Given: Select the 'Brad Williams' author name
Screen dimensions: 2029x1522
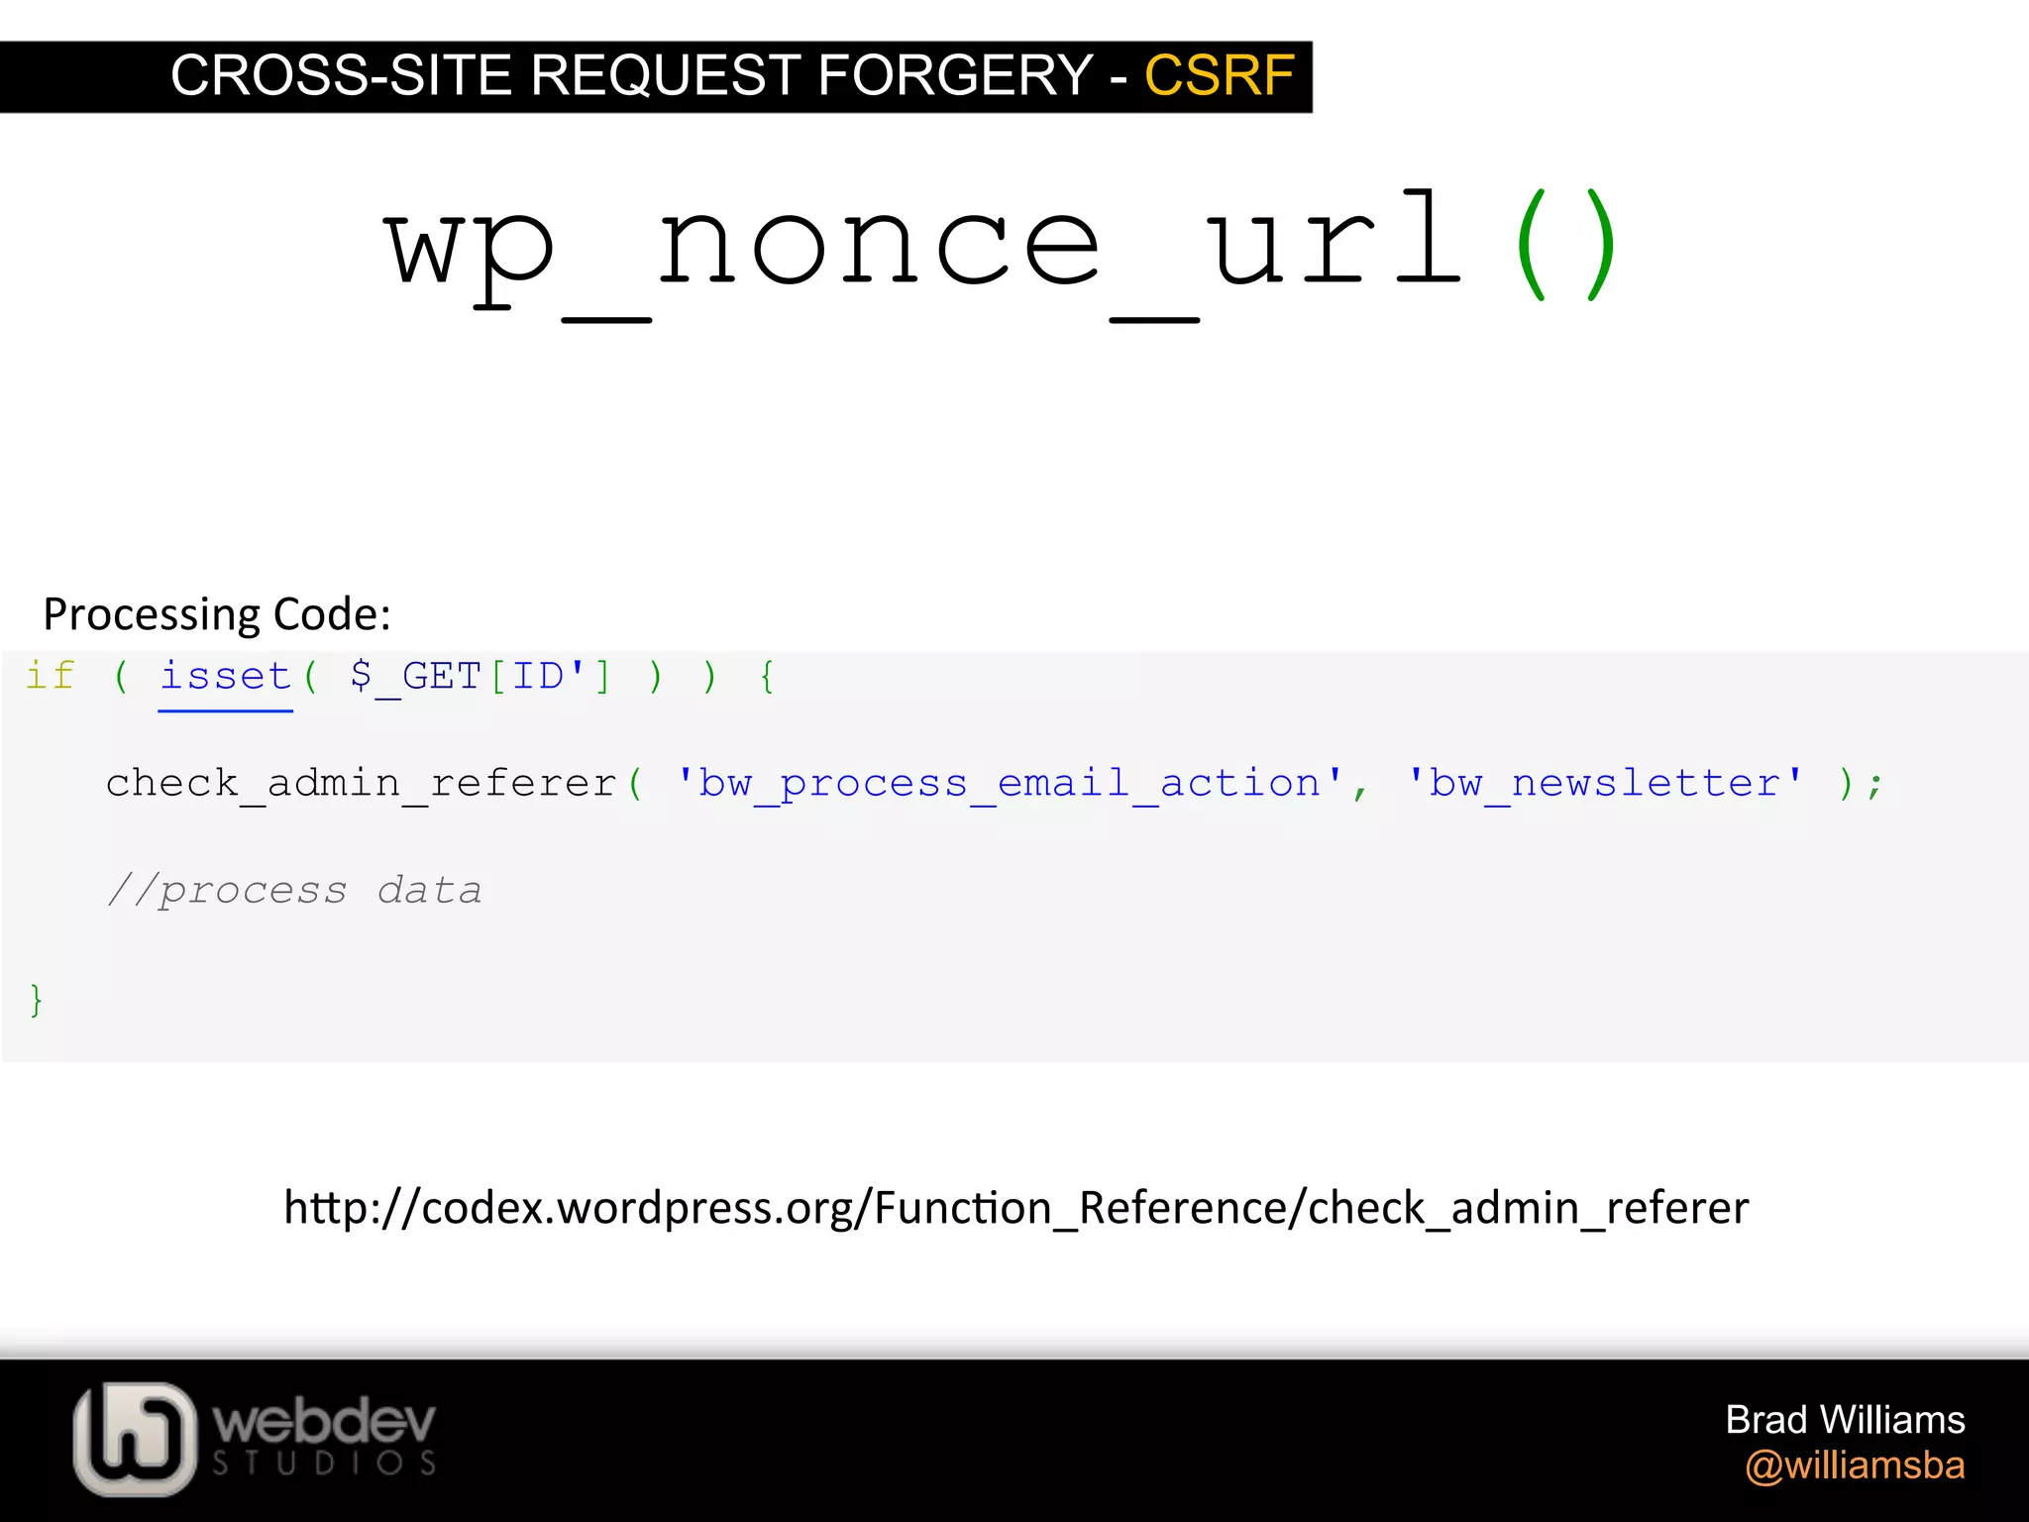Looking at the screenshot, I should click(1845, 1420).
